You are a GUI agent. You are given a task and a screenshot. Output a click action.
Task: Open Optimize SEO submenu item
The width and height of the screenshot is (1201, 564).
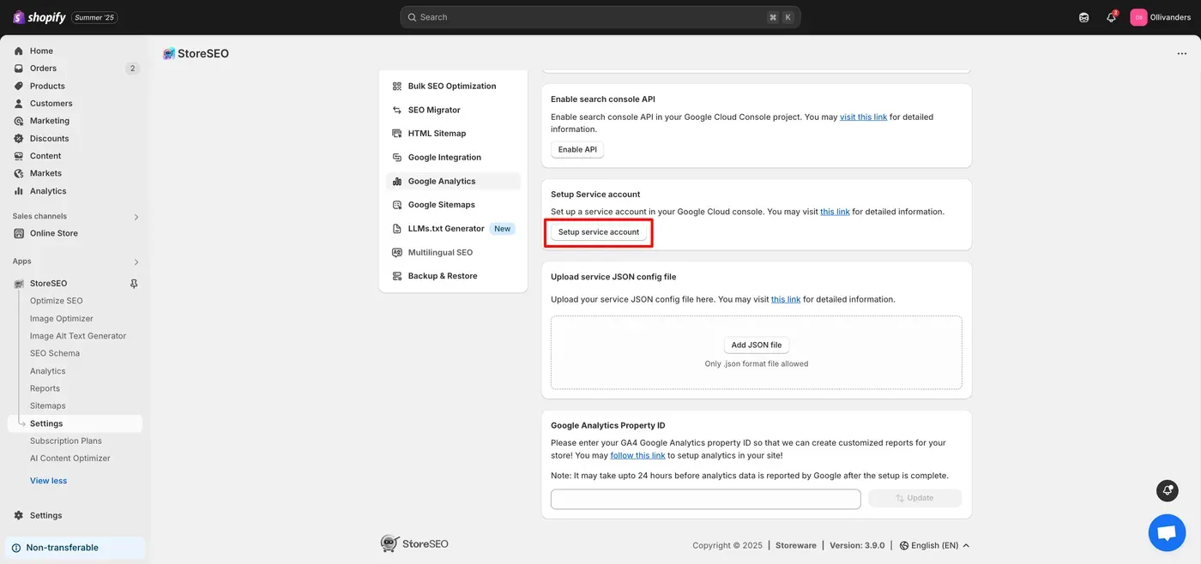tap(57, 301)
